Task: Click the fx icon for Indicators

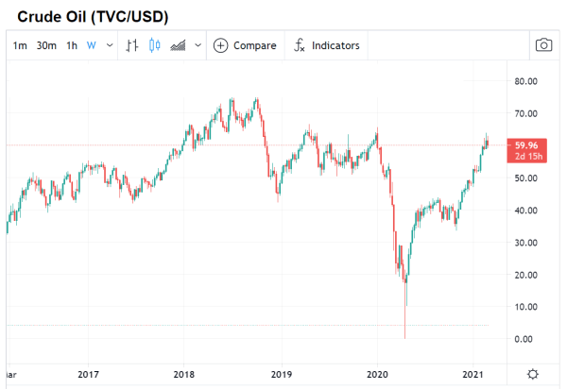Action: (x=300, y=45)
